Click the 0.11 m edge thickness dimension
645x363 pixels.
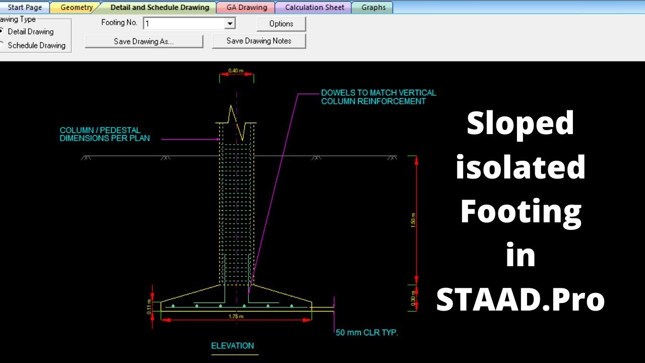(x=150, y=307)
